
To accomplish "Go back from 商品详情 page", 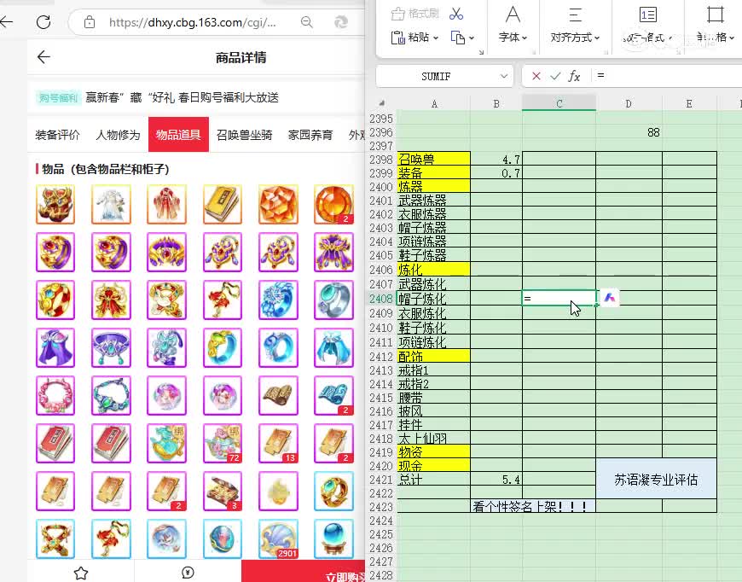I will pyautogui.click(x=43, y=57).
